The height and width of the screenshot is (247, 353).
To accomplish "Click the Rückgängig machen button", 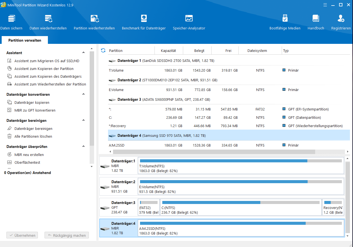I will (67, 235).
